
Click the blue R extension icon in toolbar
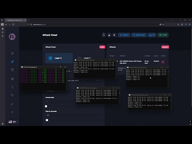(x=186, y=25)
